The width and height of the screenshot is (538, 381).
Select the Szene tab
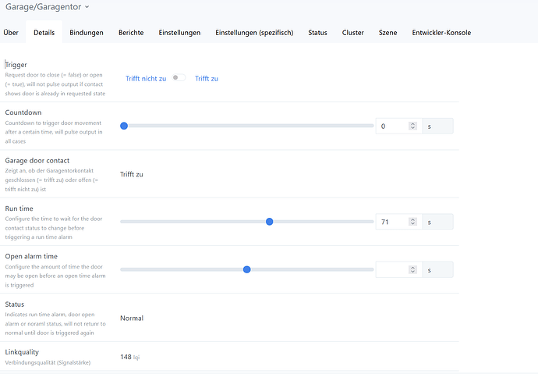pos(388,33)
